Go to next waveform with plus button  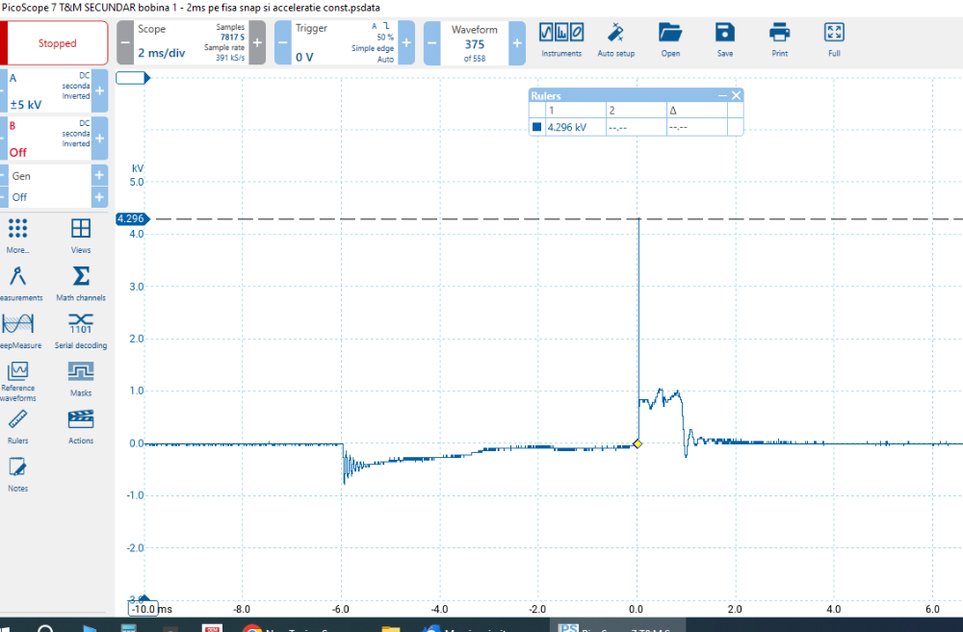click(517, 43)
